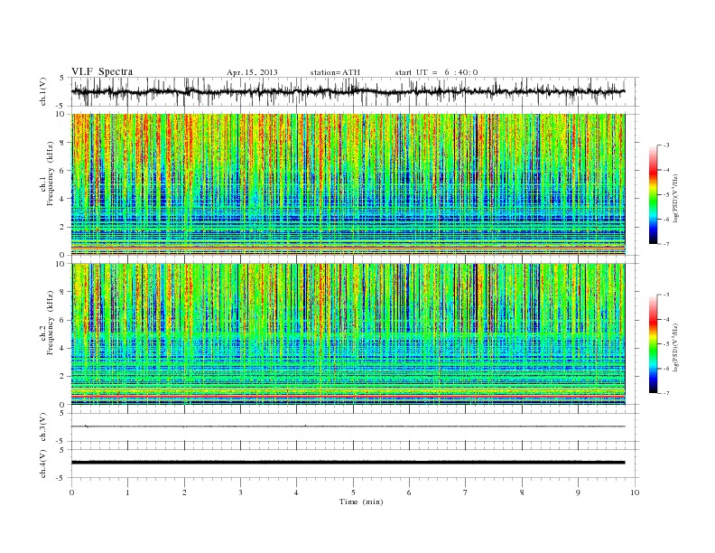Click the "-3" label on ch.2 color bar
Image resolution: width=715 pixels, height=553 pixels.
click(666, 295)
